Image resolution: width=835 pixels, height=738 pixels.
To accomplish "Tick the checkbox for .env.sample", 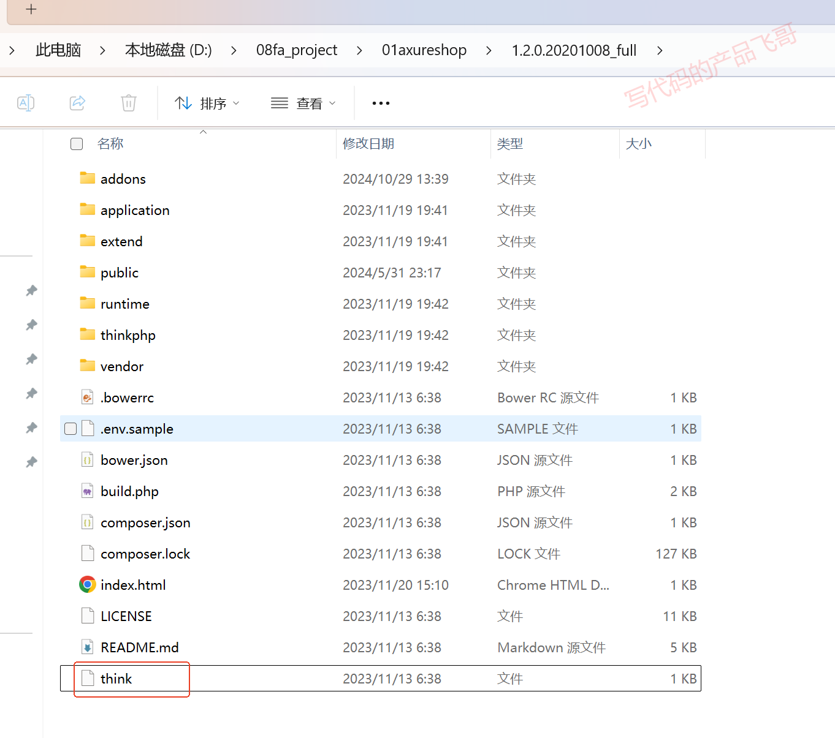I will click(x=71, y=429).
